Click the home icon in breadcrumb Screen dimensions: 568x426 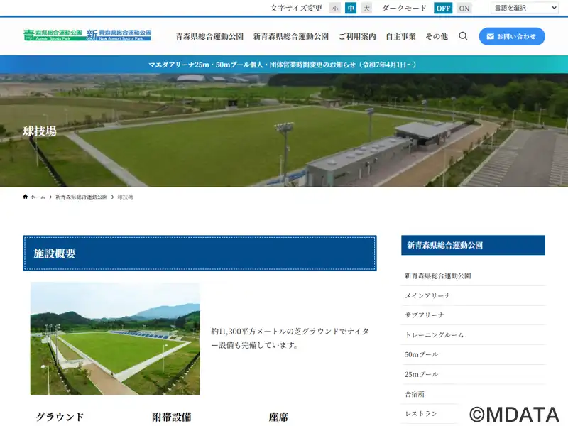coord(25,197)
